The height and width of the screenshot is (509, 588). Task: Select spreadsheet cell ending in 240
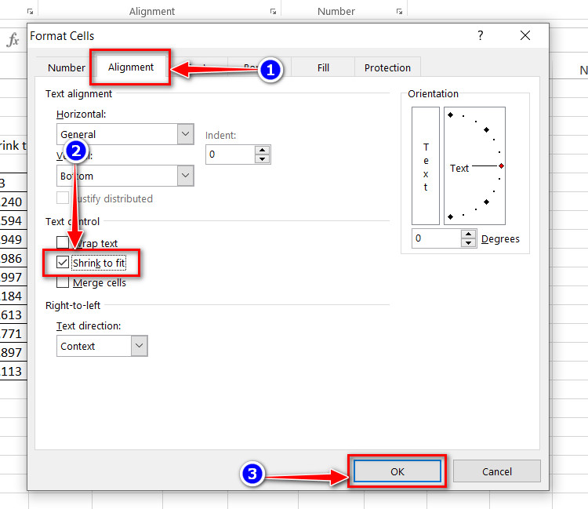point(13,202)
